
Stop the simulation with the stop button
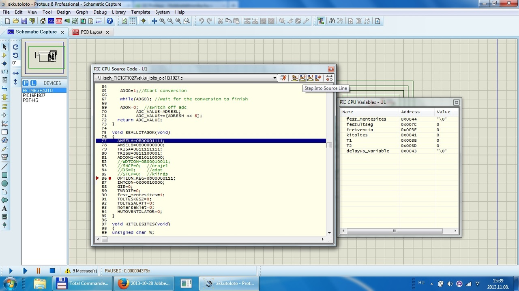52,271
